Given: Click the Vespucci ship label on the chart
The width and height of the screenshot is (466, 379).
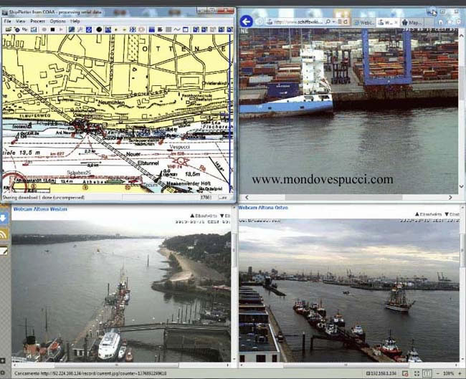Looking at the screenshot, I should pos(179,147).
